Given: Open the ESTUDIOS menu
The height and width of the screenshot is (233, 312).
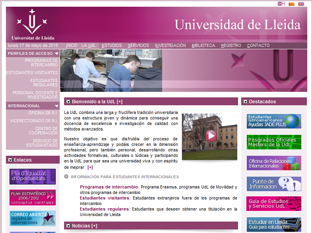Looking at the screenshot, I should [112, 45].
